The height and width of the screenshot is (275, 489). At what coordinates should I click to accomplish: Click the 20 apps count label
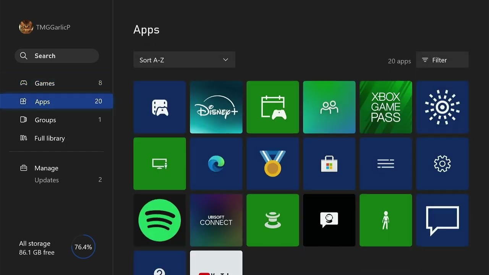point(399,61)
